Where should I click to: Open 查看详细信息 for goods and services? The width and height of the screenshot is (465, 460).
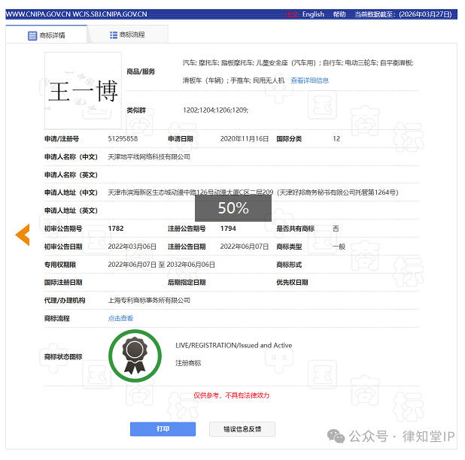[x=309, y=80]
